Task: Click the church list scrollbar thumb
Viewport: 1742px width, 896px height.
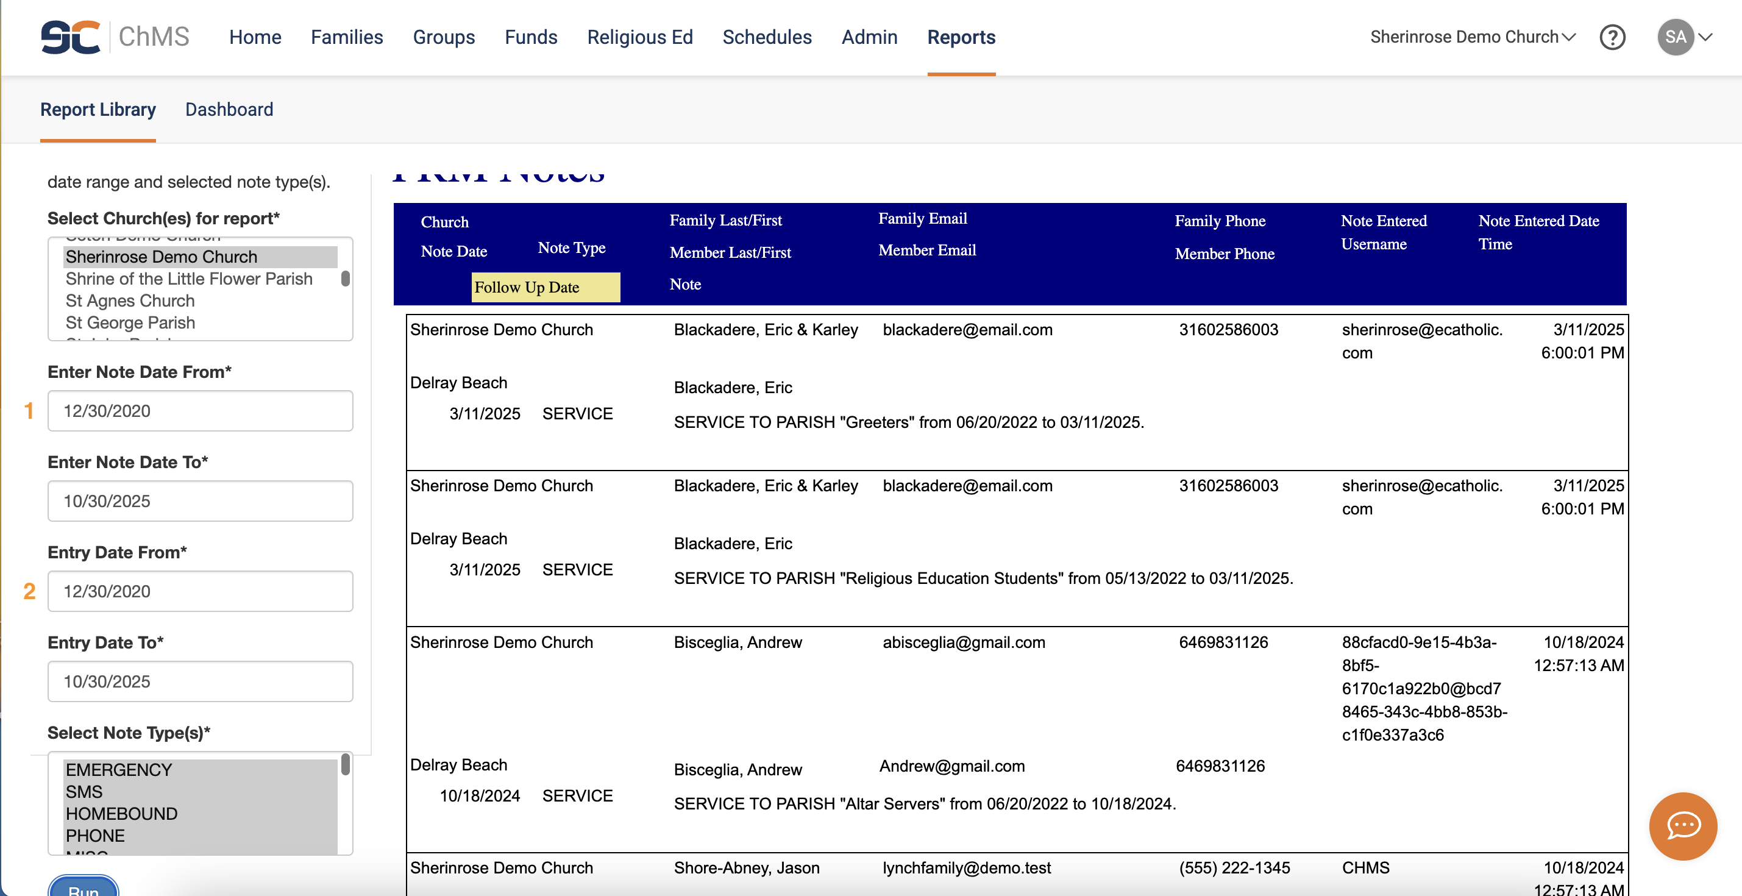Action: (345, 279)
